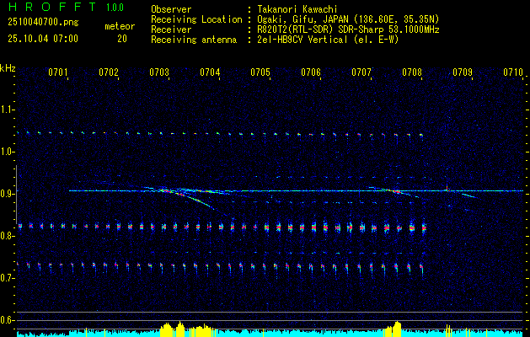Select the 0708 time label

(412, 73)
